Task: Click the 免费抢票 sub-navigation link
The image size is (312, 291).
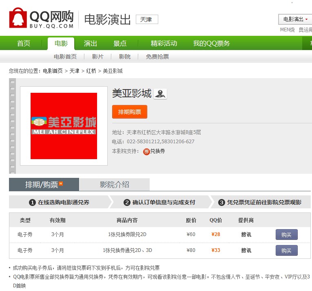Action: tap(157, 57)
